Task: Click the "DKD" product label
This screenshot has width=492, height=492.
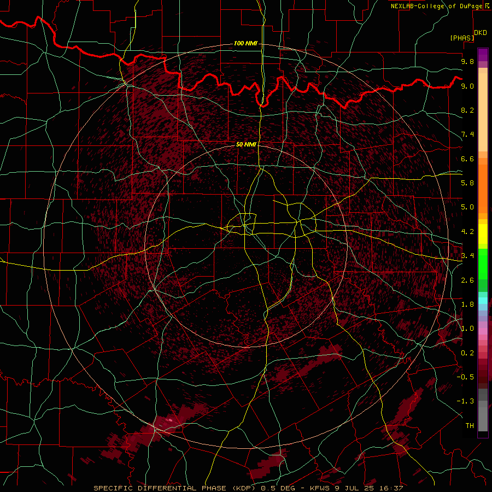Action: [481, 33]
